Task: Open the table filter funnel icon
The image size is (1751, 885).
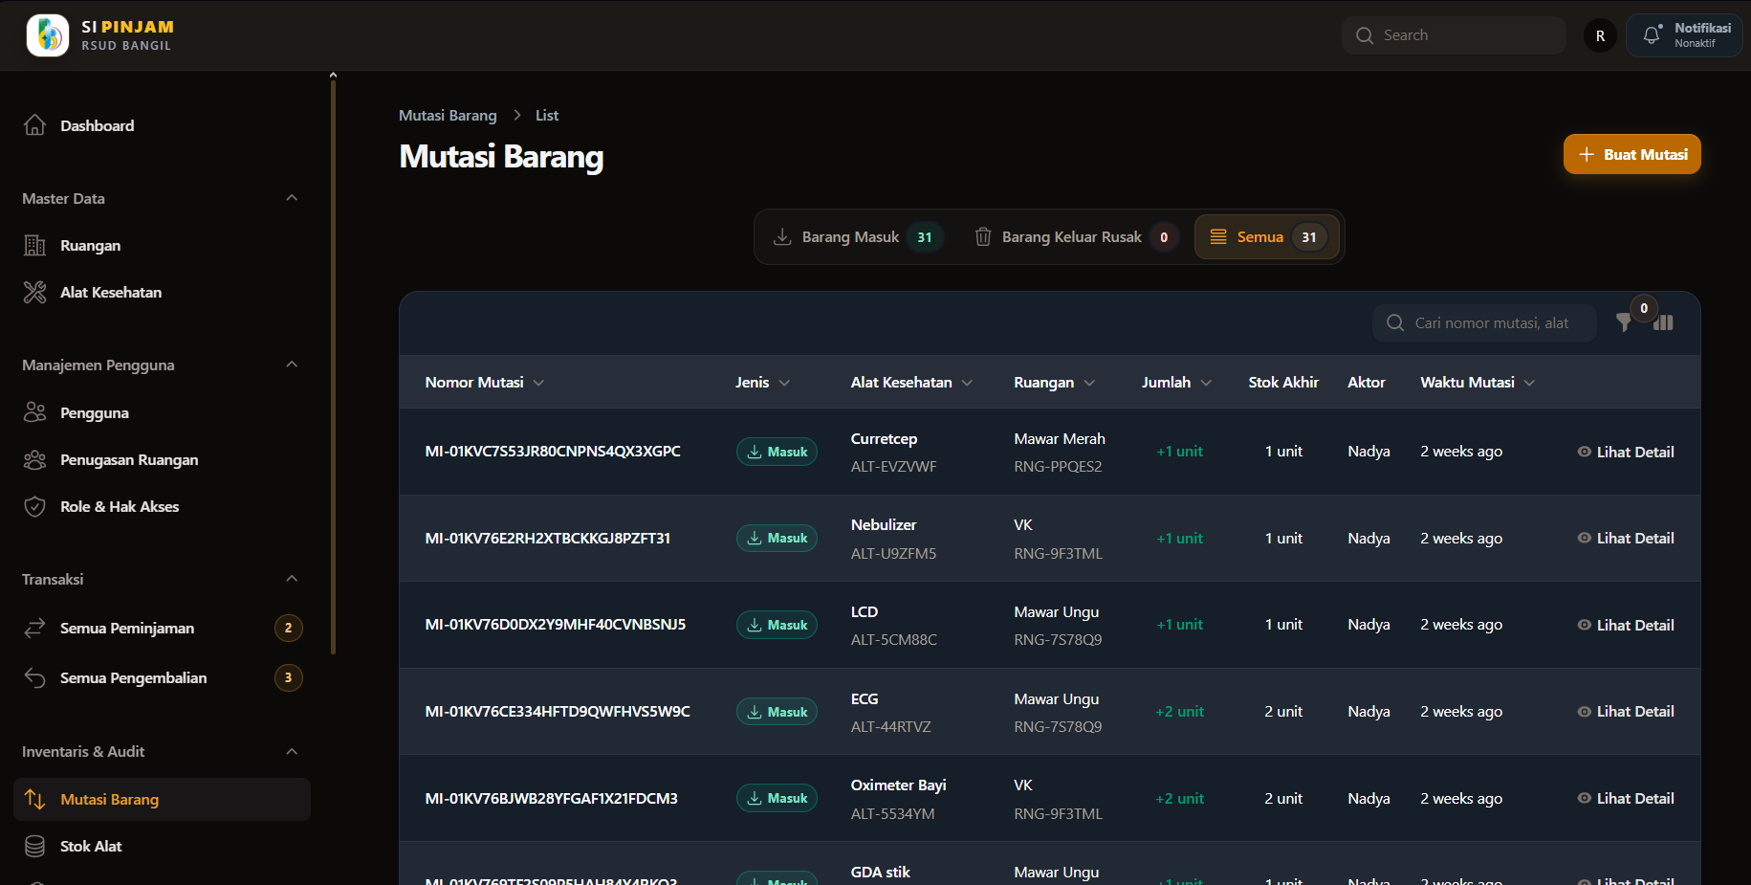Action: (x=1624, y=322)
